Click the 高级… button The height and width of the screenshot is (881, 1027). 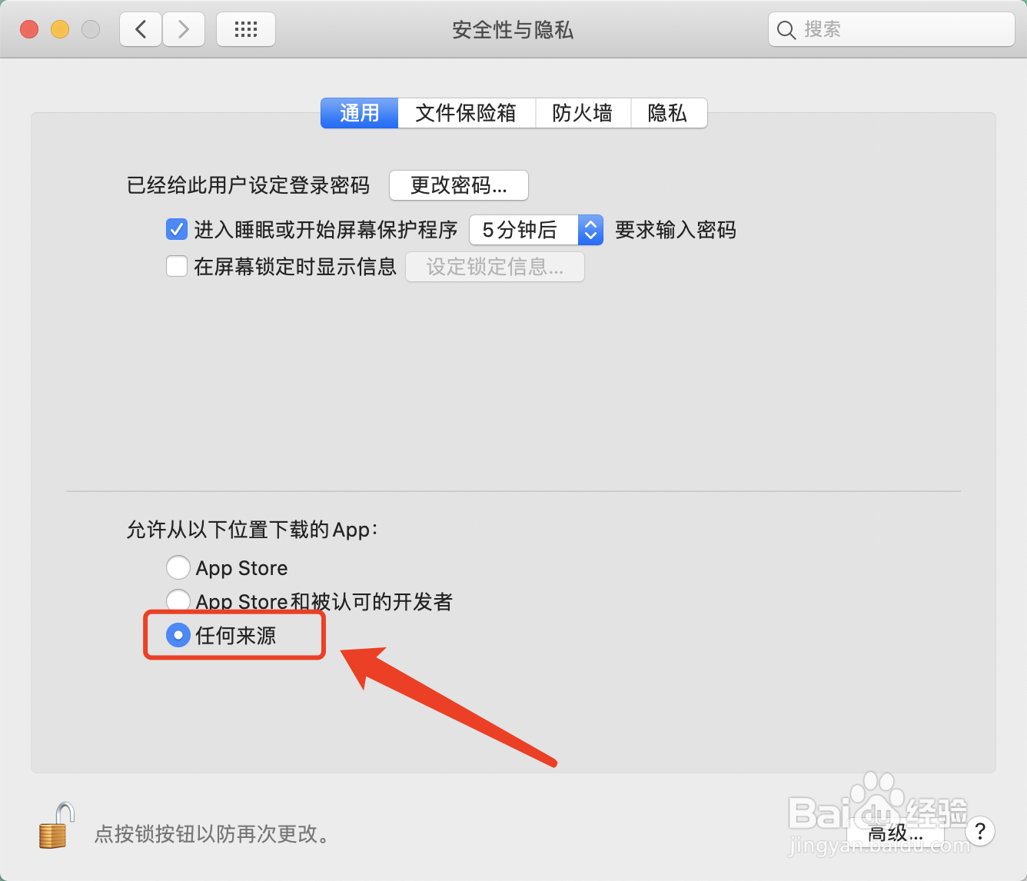(895, 833)
